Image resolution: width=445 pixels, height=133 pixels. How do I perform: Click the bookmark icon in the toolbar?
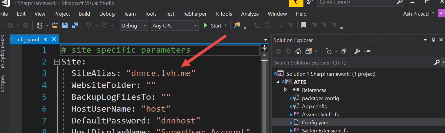303,25
